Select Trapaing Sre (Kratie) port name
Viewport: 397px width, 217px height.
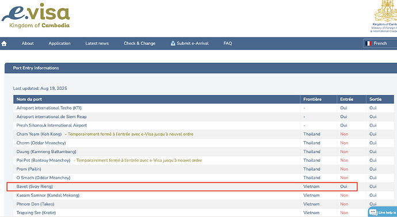pyautogui.click(x=36, y=213)
